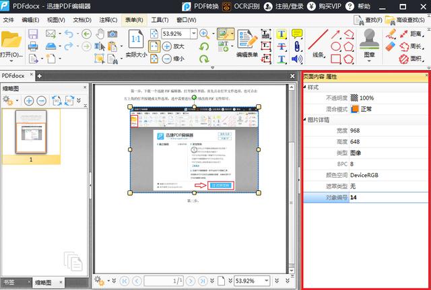Screen dimensions: 431x290
Task: Rotate page counterclockwise
Action: point(204,46)
